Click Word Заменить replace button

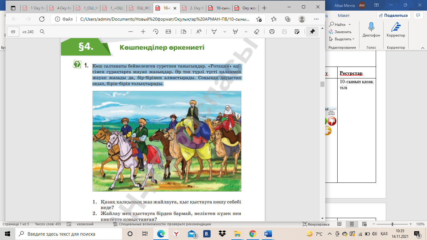[340, 32]
